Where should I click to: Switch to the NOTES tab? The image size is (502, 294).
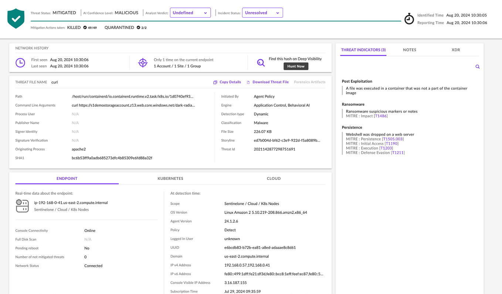410,50
